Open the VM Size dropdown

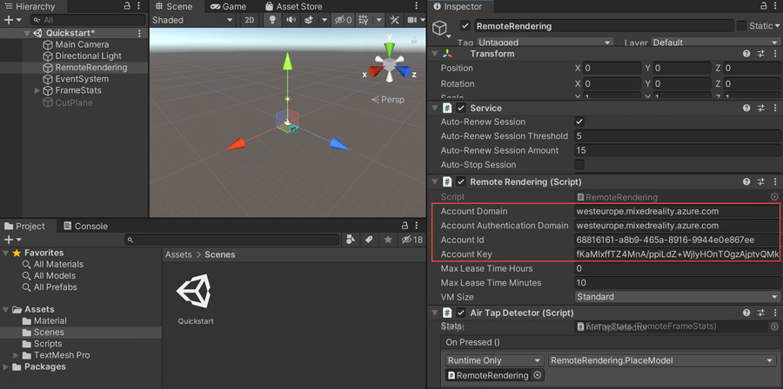click(677, 297)
